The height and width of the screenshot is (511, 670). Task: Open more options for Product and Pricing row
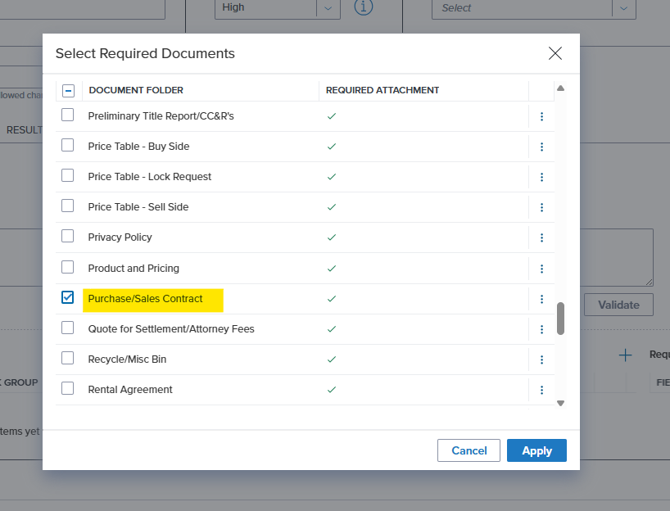click(x=541, y=269)
